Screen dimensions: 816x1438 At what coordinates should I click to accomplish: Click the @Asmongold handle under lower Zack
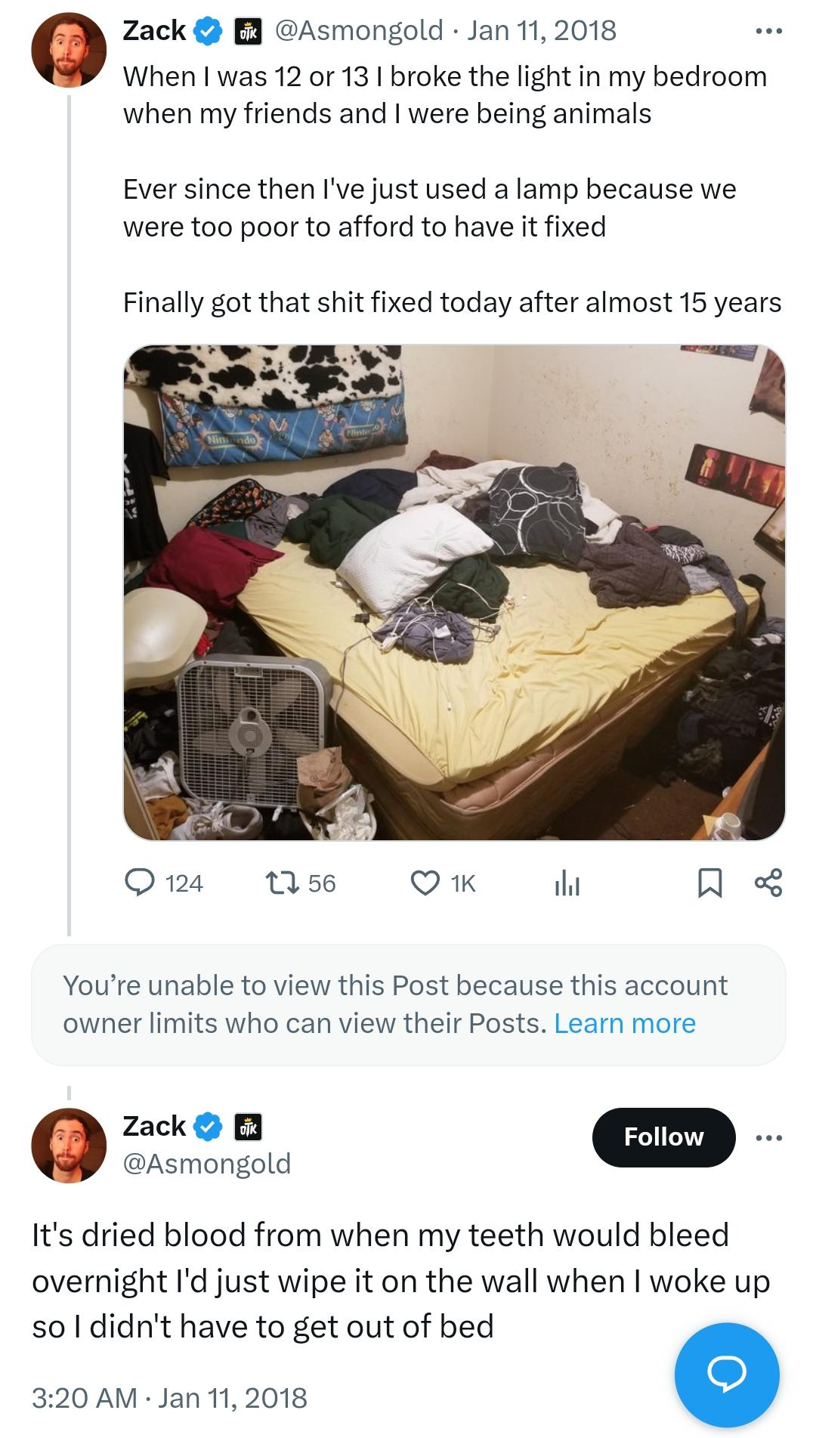point(206,1163)
